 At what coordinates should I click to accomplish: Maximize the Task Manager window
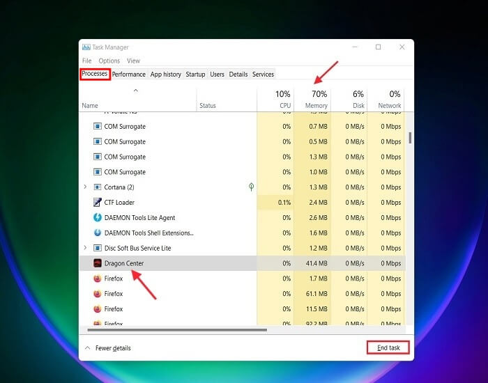(x=378, y=47)
